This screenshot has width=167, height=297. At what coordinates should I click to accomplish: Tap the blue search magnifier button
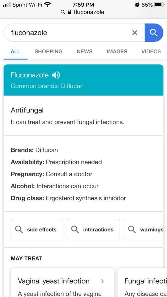154,32
